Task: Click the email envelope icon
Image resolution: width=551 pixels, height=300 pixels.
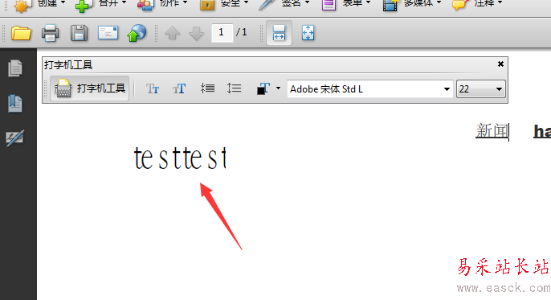Action: [x=108, y=33]
